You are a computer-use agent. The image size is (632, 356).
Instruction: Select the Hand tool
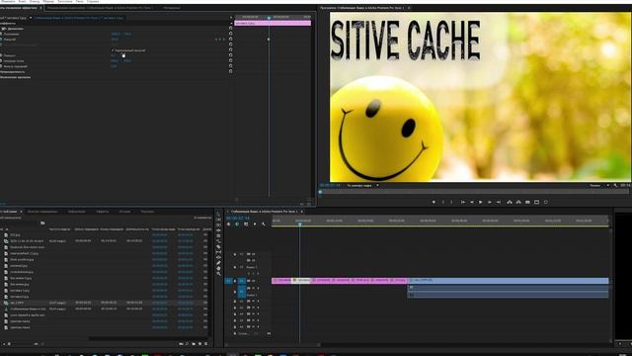(x=218, y=268)
